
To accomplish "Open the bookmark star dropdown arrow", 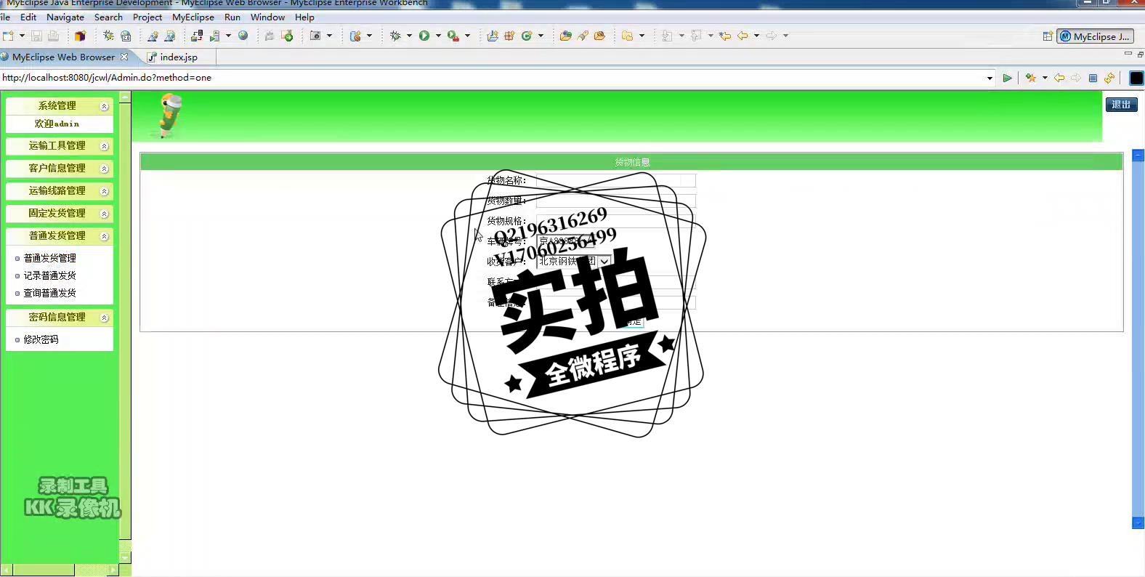I will [x=1045, y=78].
